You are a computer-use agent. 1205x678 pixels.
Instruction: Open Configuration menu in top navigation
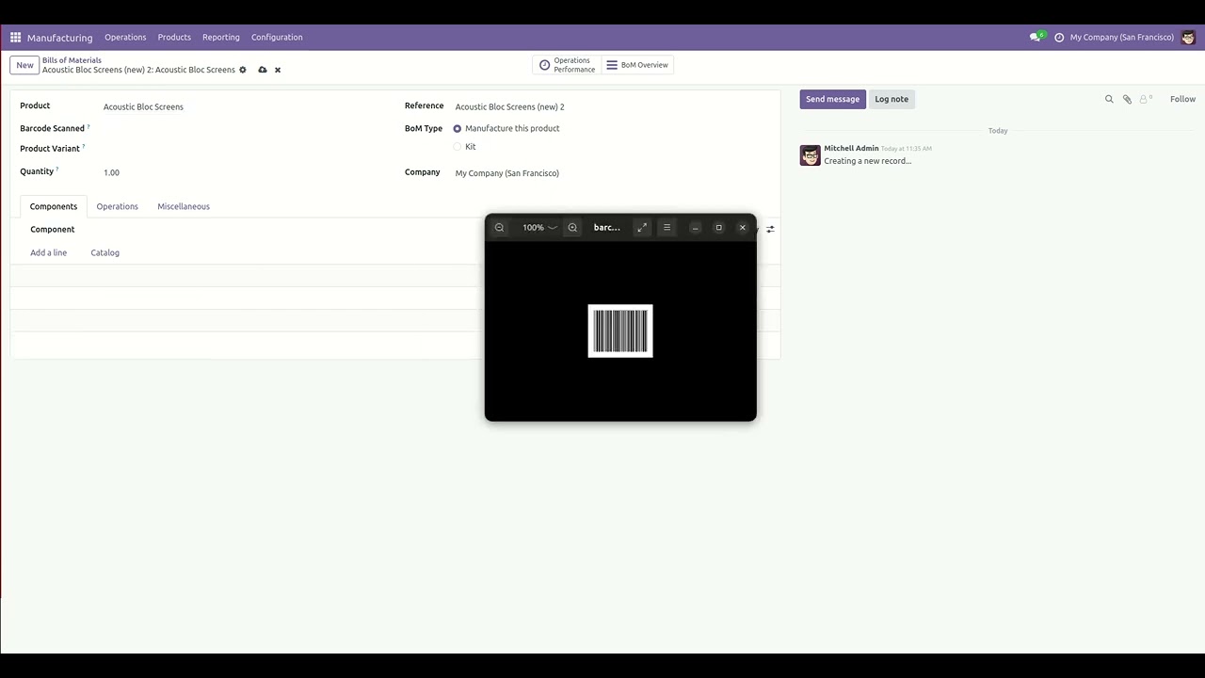pos(277,38)
